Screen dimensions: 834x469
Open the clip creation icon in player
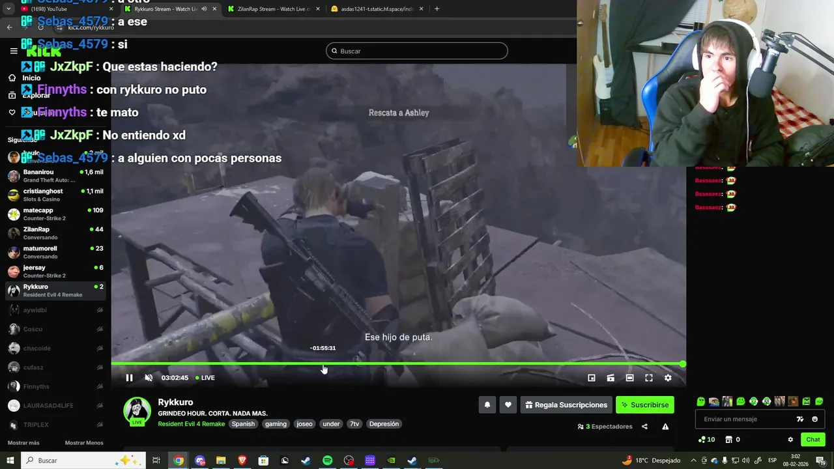point(611,378)
